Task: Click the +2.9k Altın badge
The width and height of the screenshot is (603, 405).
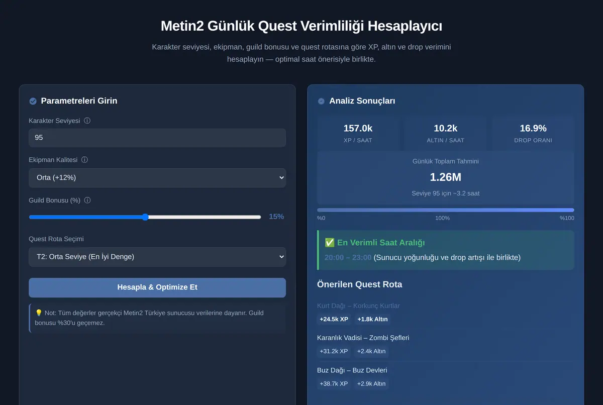Action: [x=371, y=383]
